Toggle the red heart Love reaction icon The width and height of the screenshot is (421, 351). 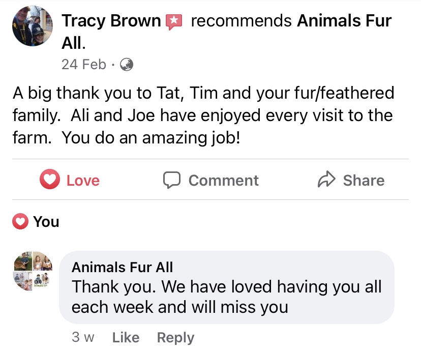tap(50, 180)
